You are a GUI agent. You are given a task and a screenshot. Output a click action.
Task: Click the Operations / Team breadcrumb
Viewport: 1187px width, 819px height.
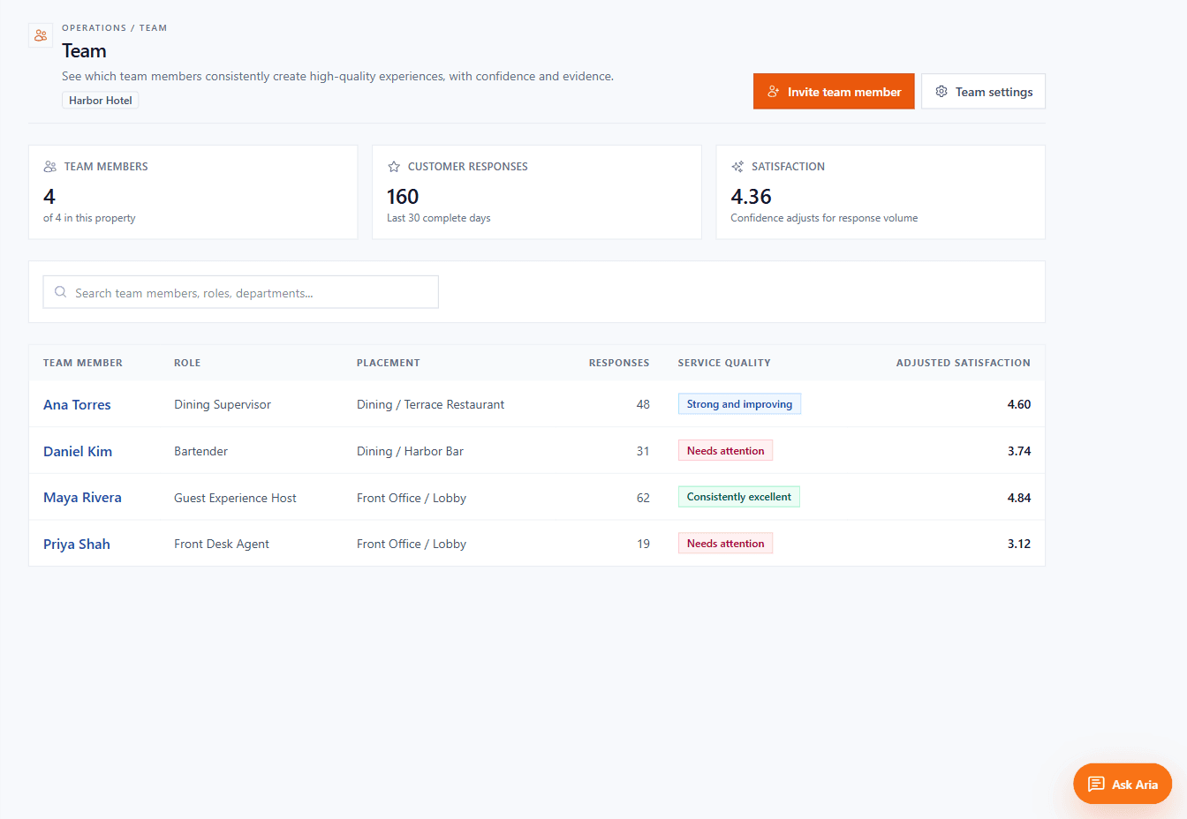114,28
